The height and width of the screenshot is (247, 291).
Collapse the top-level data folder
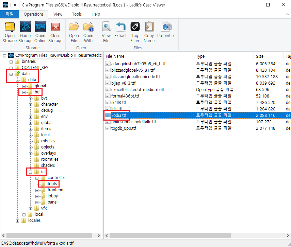[11, 74]
